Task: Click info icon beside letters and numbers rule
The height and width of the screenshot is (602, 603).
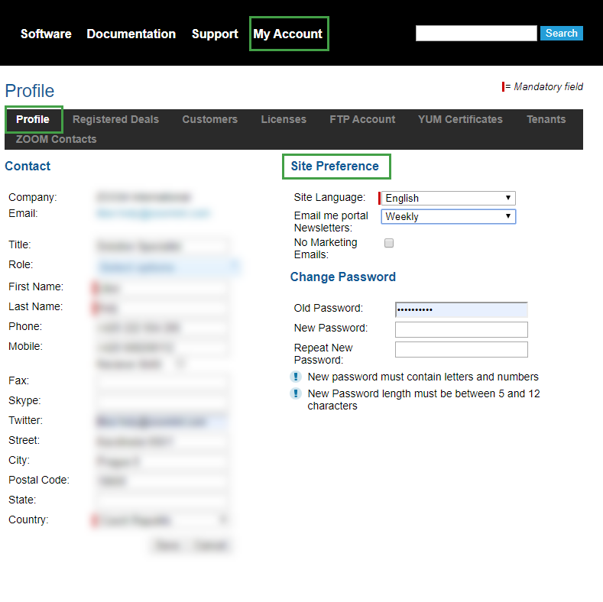Action: pos(296,377)
